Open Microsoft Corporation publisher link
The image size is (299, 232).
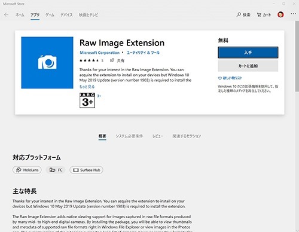100,53
